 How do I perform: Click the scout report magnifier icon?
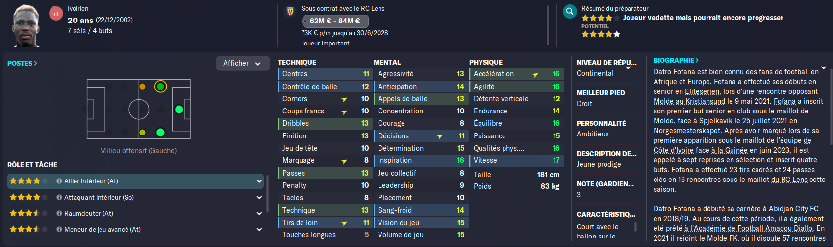[570, 12]
